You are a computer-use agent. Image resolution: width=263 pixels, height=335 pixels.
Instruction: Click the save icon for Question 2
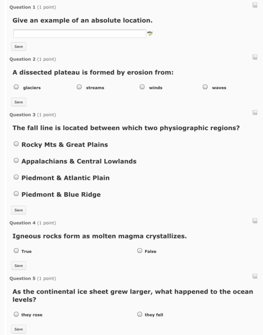pos(255,57)
